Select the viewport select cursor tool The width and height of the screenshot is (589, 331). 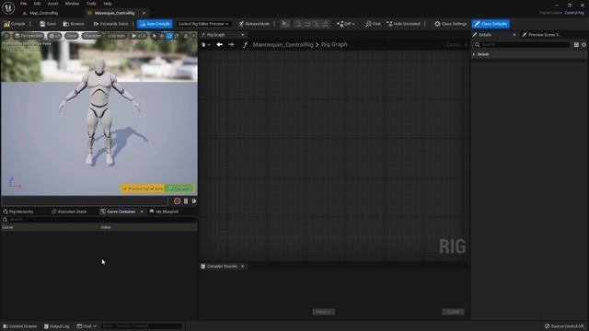(154, 36)
